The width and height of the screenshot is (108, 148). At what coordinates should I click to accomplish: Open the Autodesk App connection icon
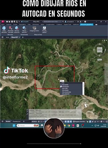[80, 22]
